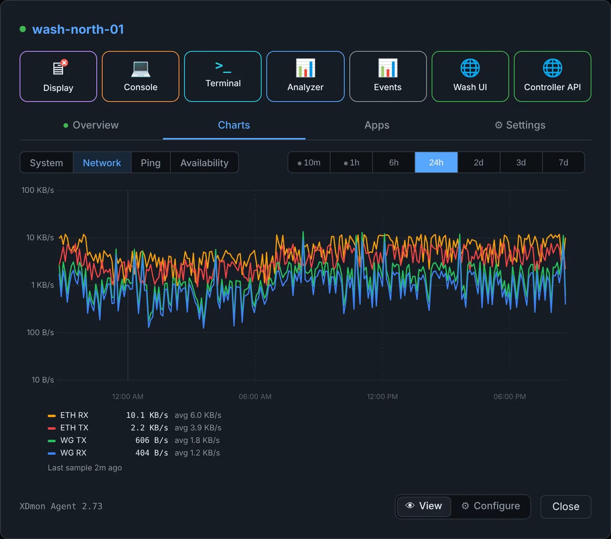Open the Display tile
The image size is (611, 539).
58,76
